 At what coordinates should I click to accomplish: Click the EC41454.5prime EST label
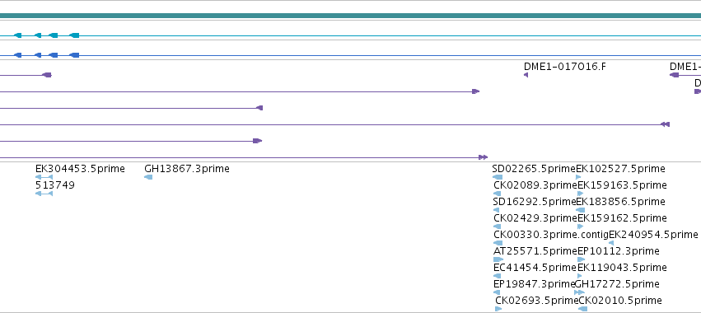point(535,268)
